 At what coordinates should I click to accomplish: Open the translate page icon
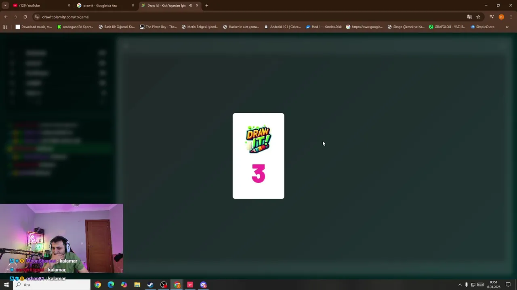tap(469, 17)
